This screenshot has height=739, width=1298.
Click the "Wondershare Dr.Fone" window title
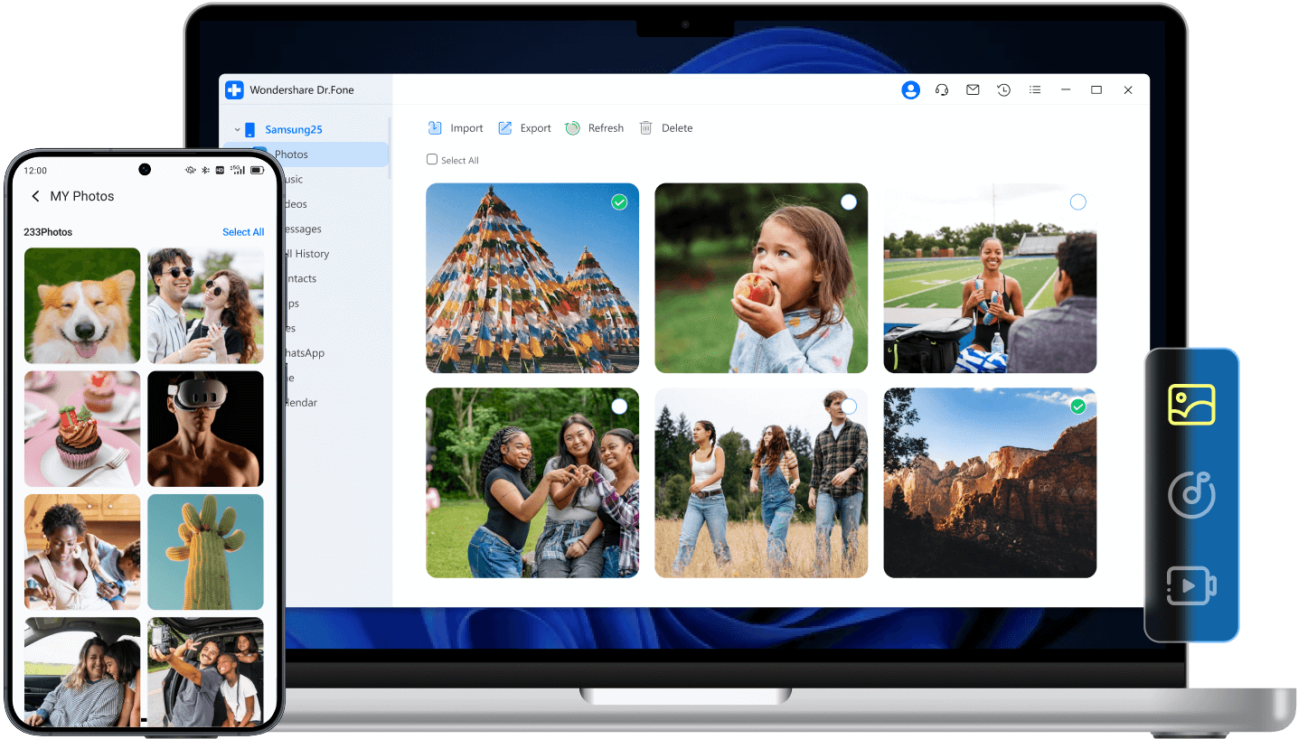pos(302,90)
